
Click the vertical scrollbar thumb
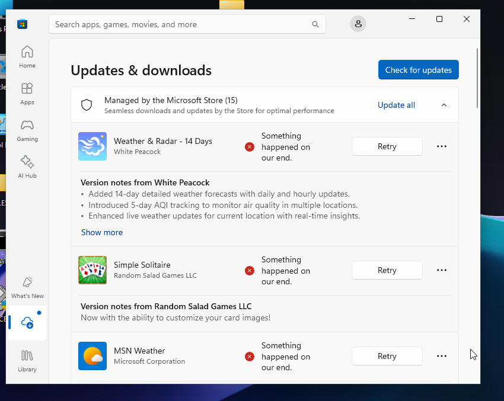[477, 78]
